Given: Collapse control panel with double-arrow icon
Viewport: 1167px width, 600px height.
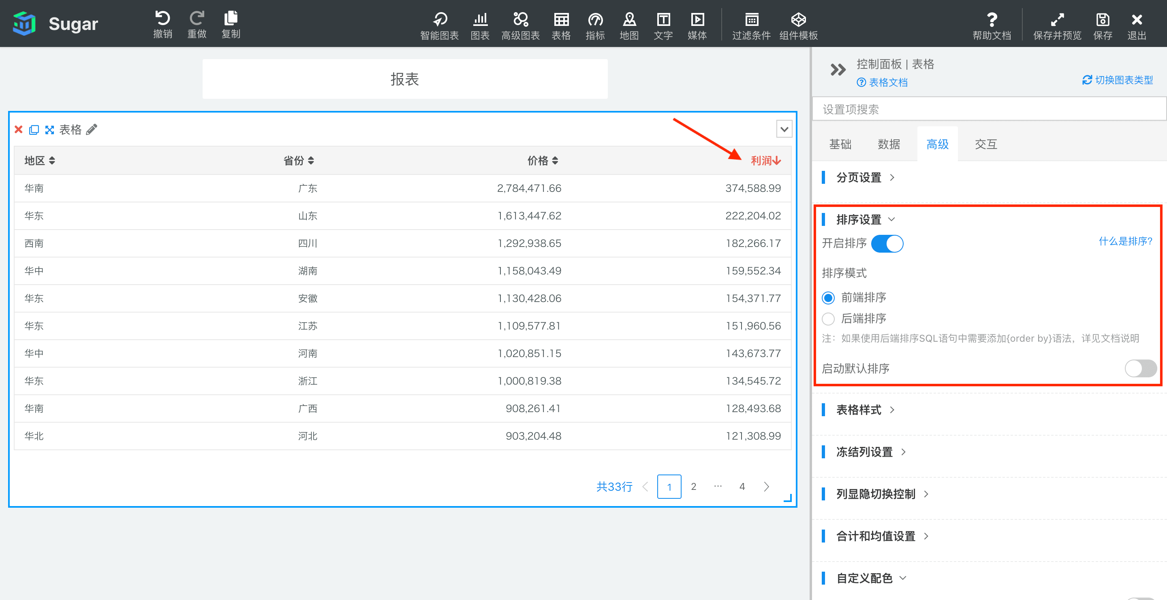Looking at the screenshot, I should 838,70.
